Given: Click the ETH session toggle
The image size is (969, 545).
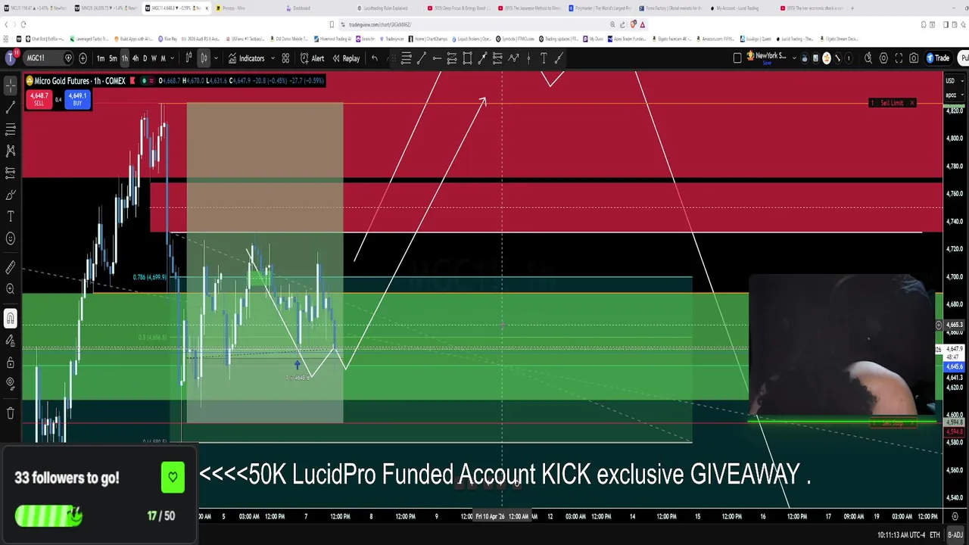Looking at the screenshot, I should tap(935, 534).
